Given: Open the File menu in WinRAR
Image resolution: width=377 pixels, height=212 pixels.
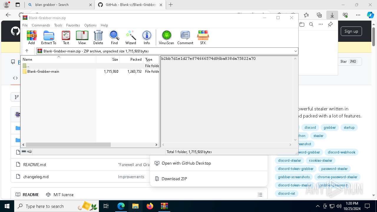Looking at the screenshot, I should tap(25, 25).
